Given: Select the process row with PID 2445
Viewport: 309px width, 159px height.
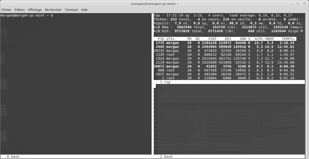Looking at the screenshot, I should (225, 47).
